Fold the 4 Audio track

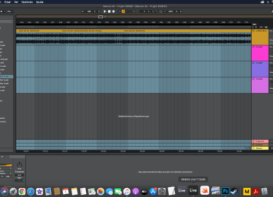(x=253, y=79)
